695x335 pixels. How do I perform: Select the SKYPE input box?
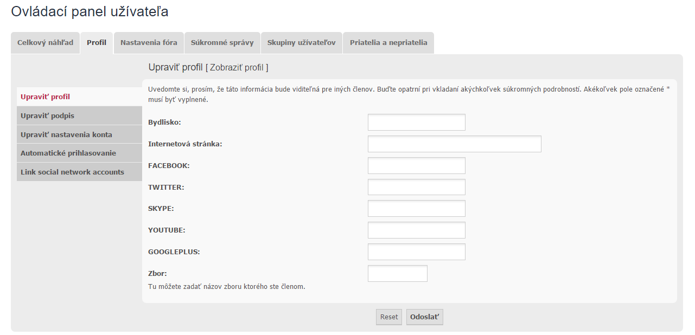[x=416, y=209]
